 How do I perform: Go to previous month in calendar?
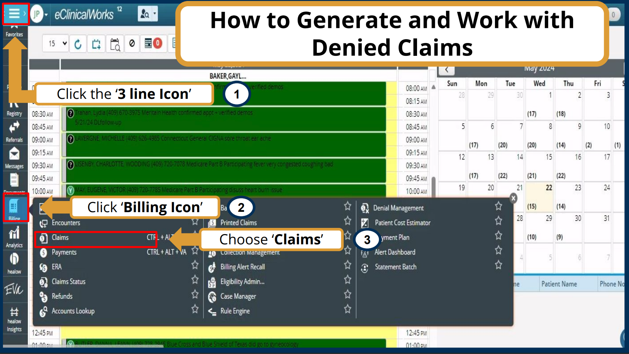(x=447, y=70)
